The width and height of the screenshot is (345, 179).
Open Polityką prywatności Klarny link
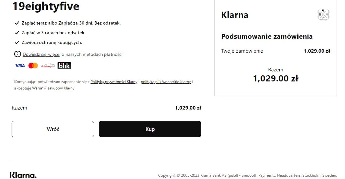114,82
